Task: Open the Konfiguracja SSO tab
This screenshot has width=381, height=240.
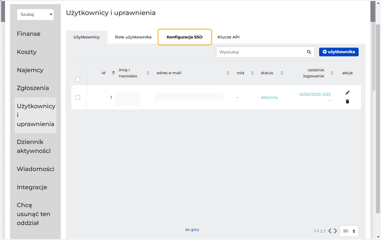Action: (x=185, y=37)
